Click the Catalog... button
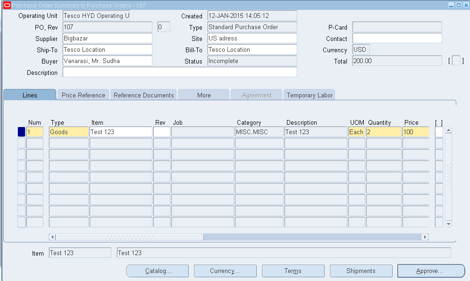 point(158,271)
